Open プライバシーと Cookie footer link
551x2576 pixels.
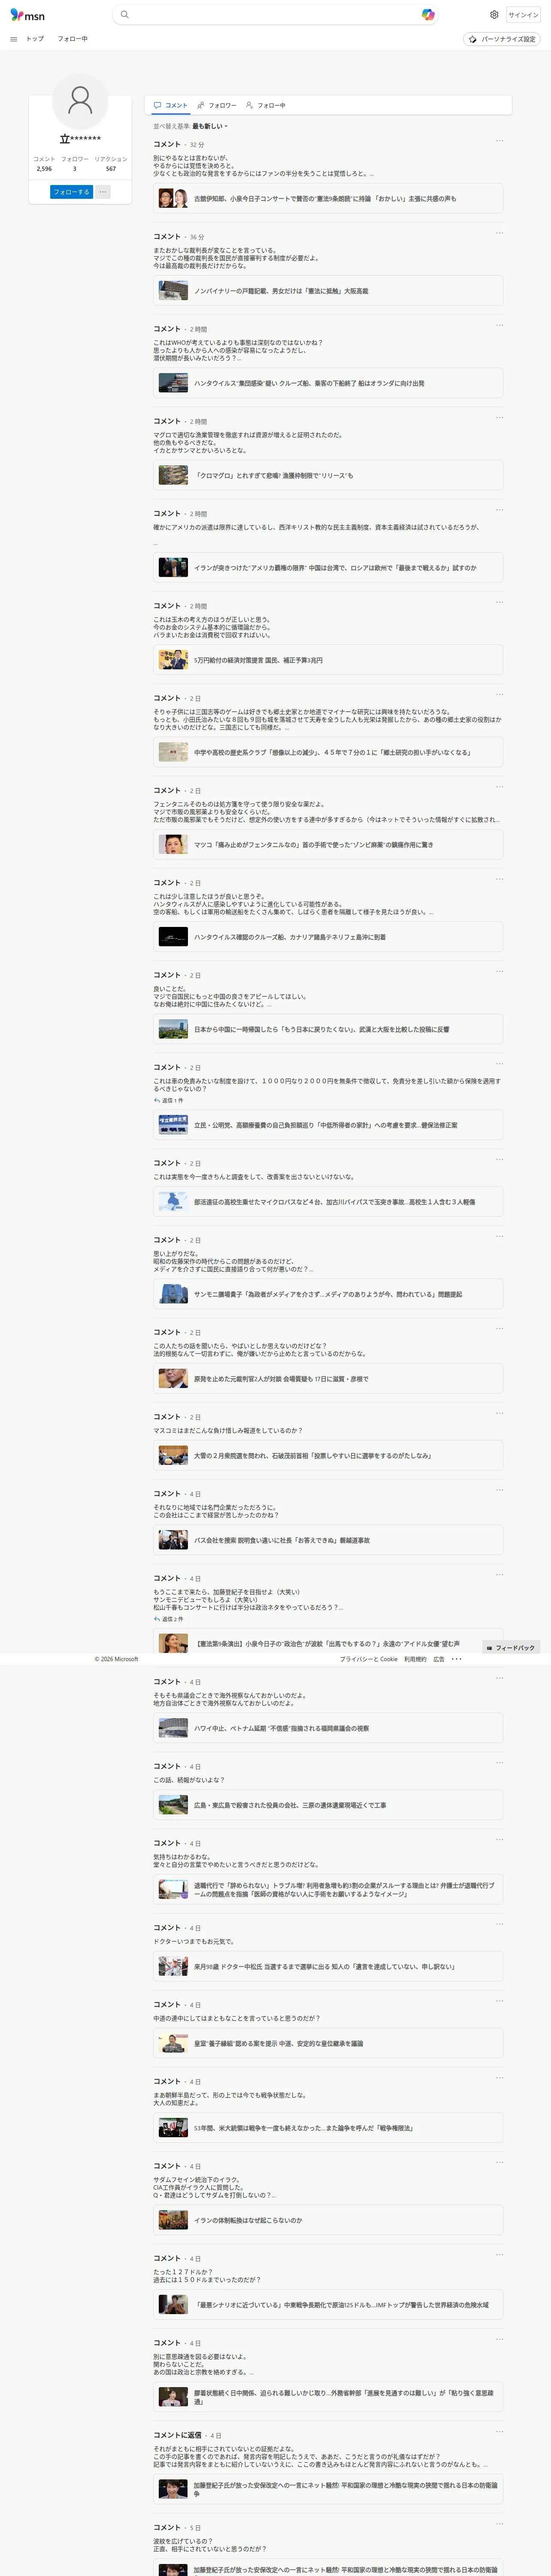click(368, 1659)
